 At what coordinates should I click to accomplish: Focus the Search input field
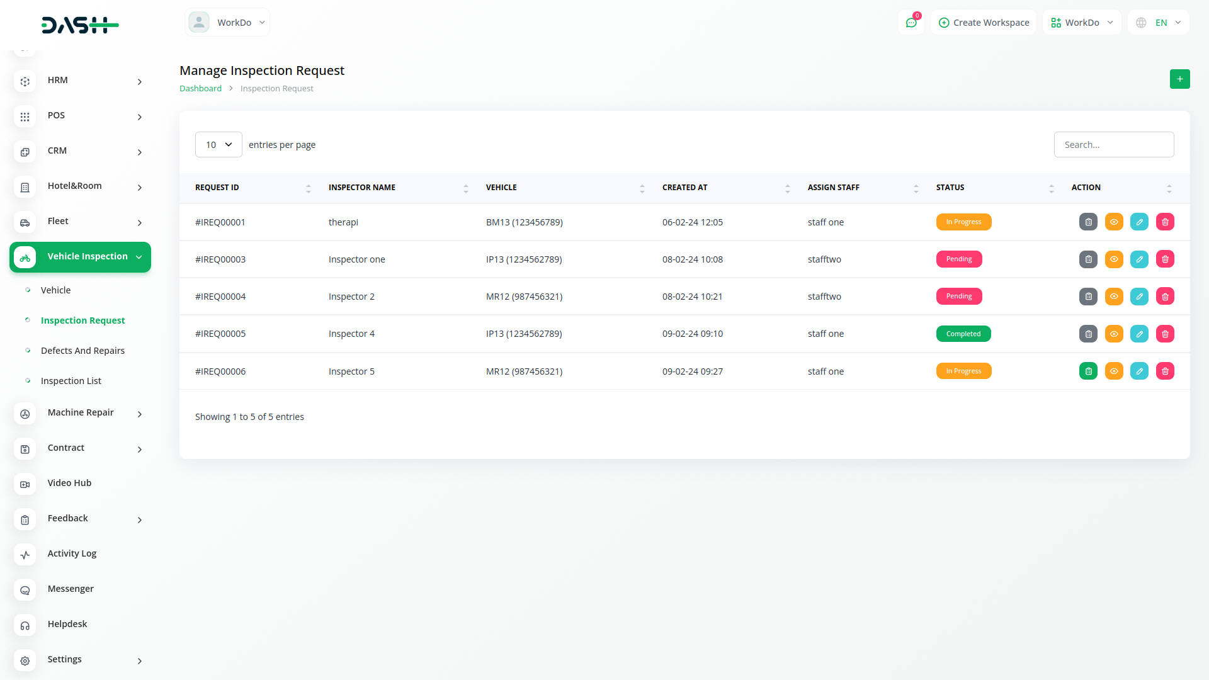pos(1113,145)
